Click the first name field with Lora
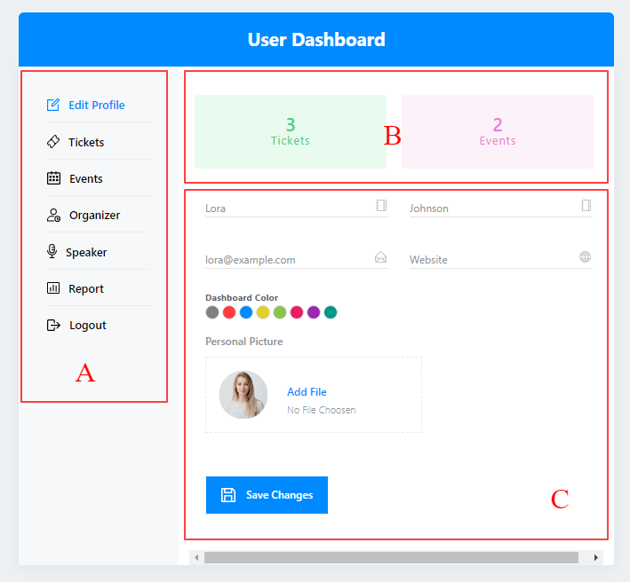The width and height of the screenshot is (630, 582). [x=297, y=208]
